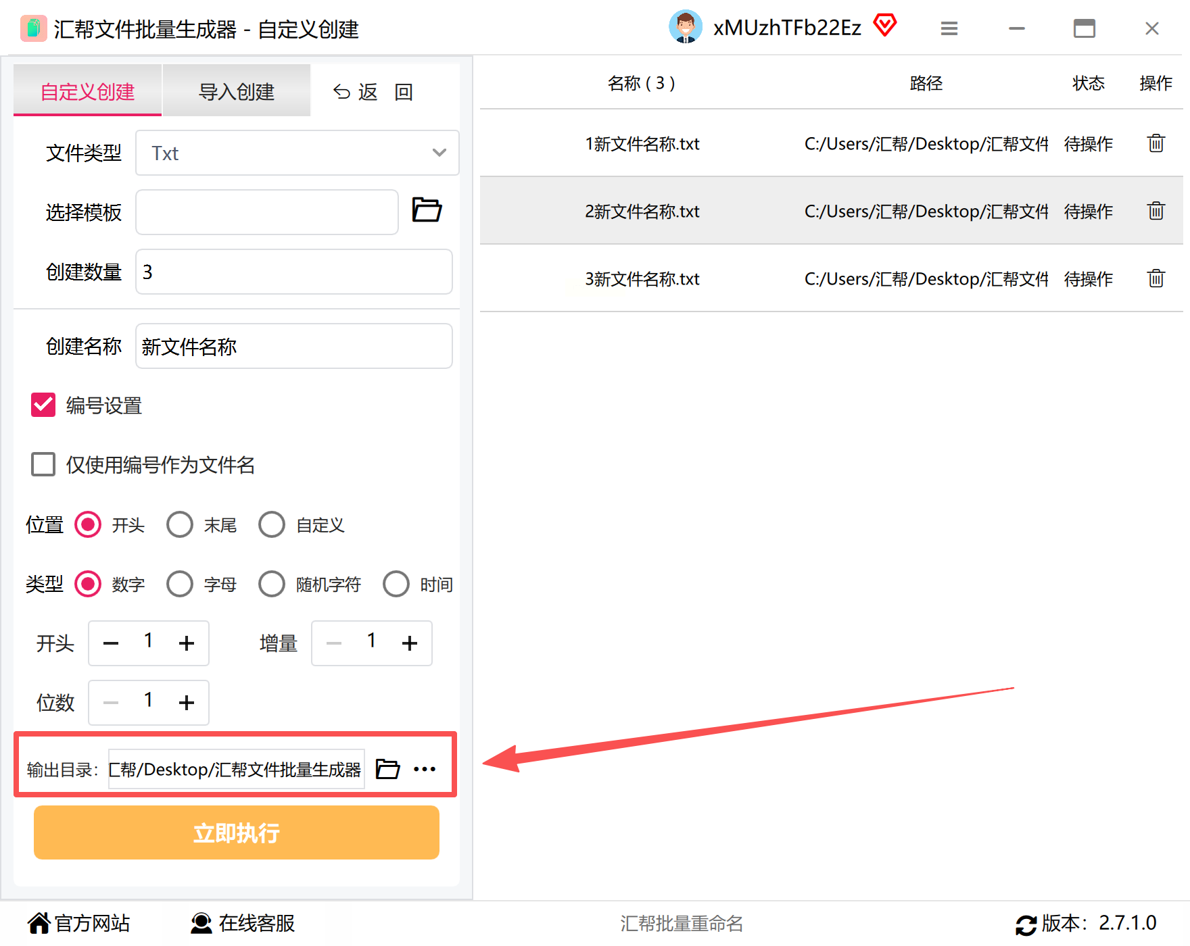Click the three-dots button beside output directory
The width and height of the screenshot is (1190, 946).
[x=425, y=769]
